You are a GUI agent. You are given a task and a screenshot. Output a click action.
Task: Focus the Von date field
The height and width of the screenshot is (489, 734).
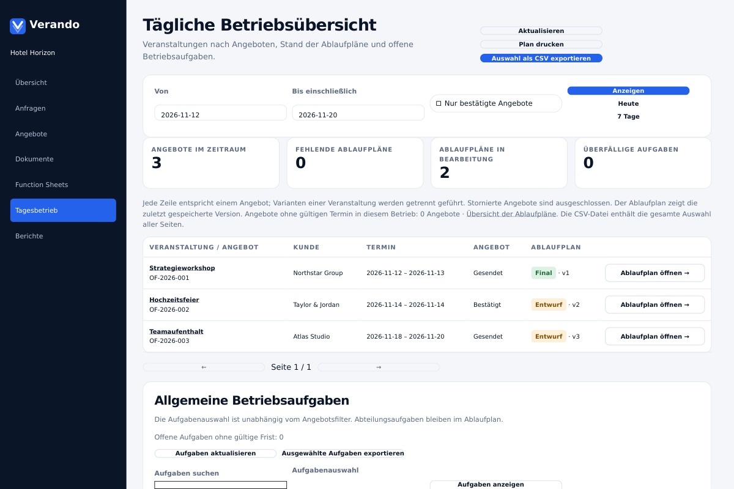pos(220,113)
